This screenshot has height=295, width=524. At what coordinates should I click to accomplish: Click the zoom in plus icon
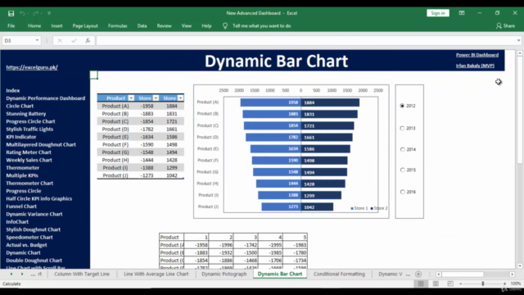click(504, 284)
